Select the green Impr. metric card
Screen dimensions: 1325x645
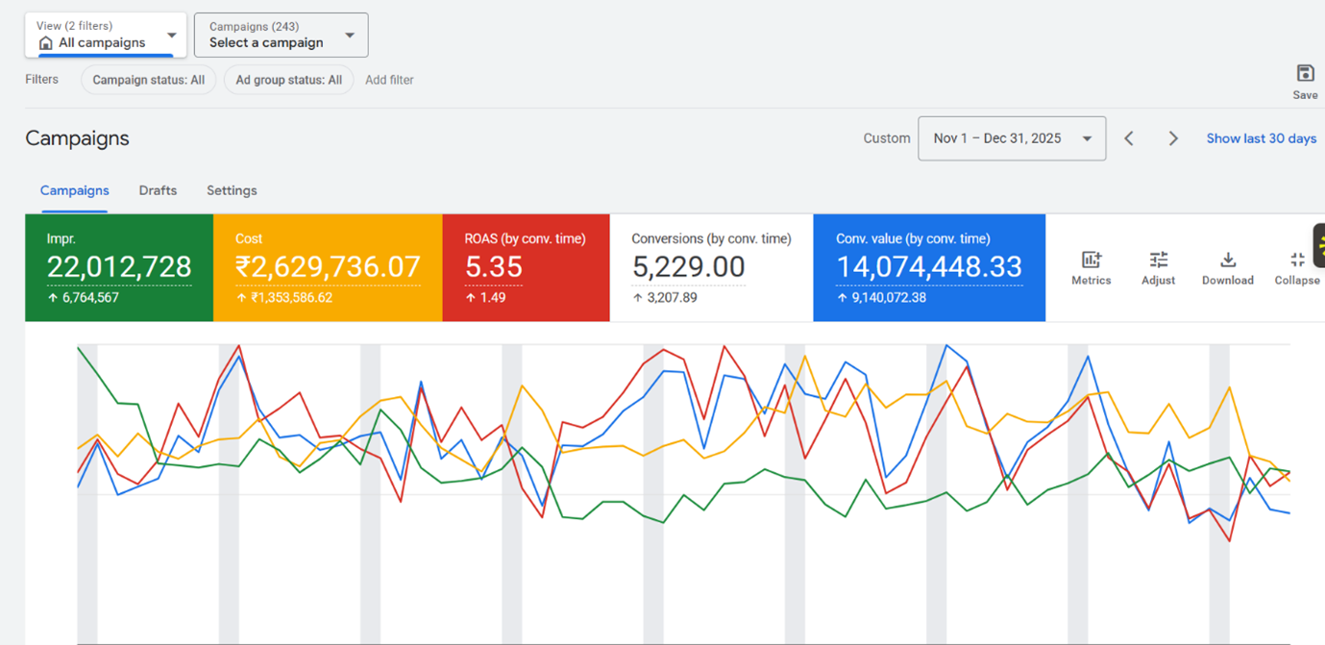coord(119,267)
